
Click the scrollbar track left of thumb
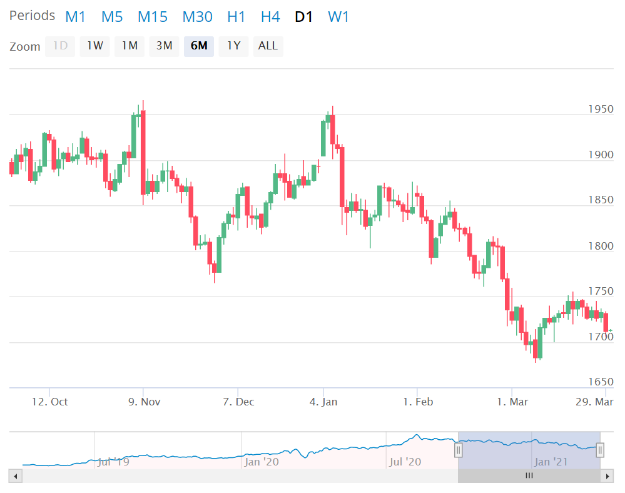[240, 476]
